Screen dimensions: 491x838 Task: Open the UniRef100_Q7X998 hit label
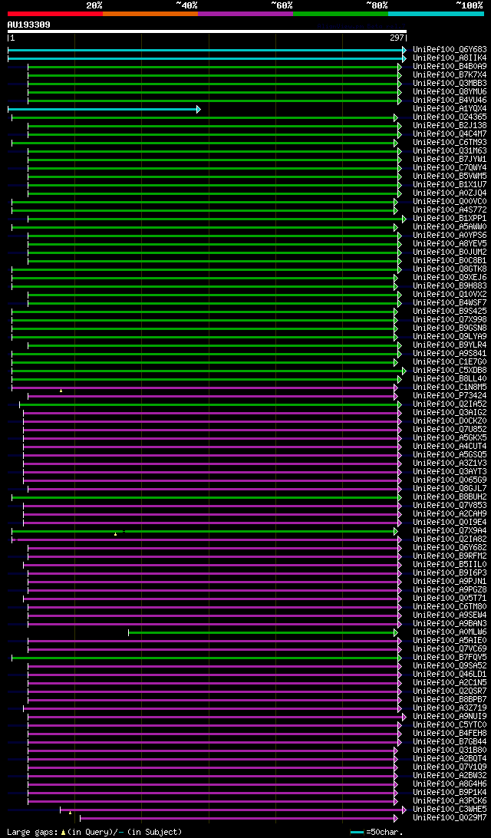pos(450,320)
